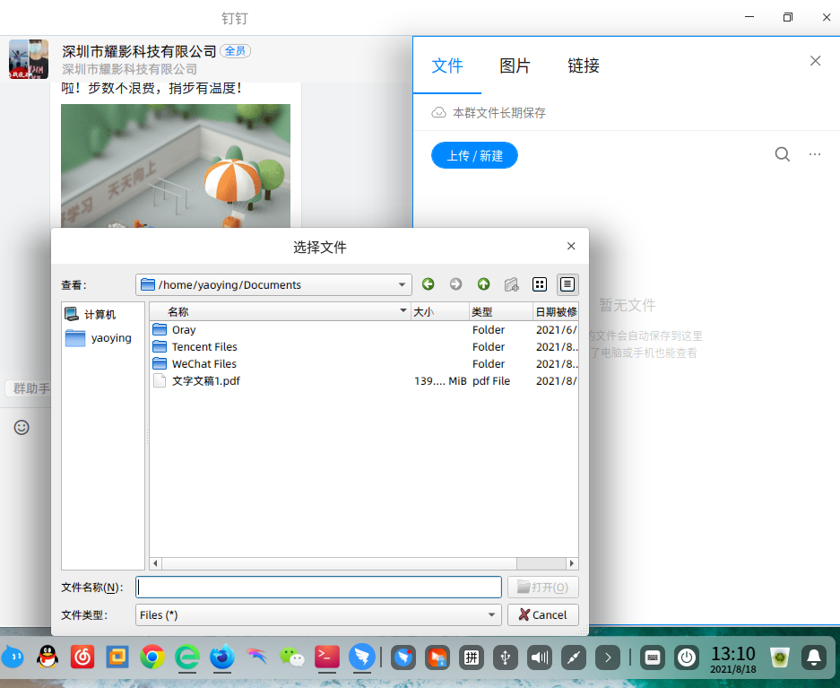The image size is (840, 688).
Task: Go back in file dialog
Action: (428, 284)
